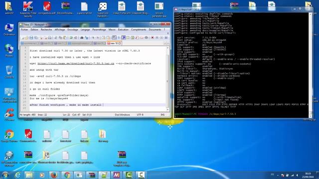
Task: Click the text line 'i go in curl folder'
Action: pos(45,89)
